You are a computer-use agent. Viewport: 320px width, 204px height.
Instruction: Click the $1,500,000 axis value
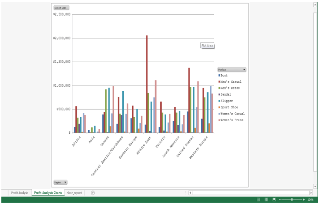[x=62, y=62]
